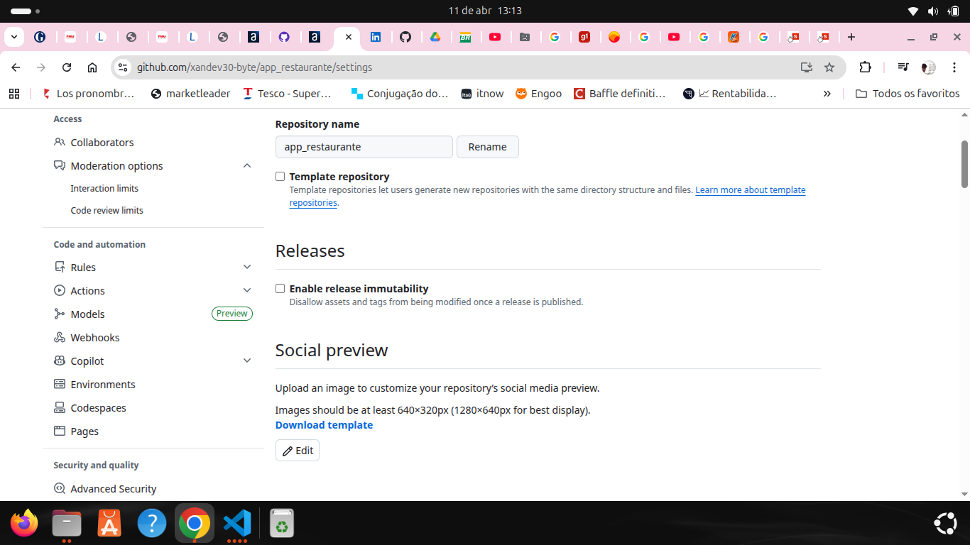Click the new tab plus button
Screen dimensions: 970x545
(x=851, y=37)
